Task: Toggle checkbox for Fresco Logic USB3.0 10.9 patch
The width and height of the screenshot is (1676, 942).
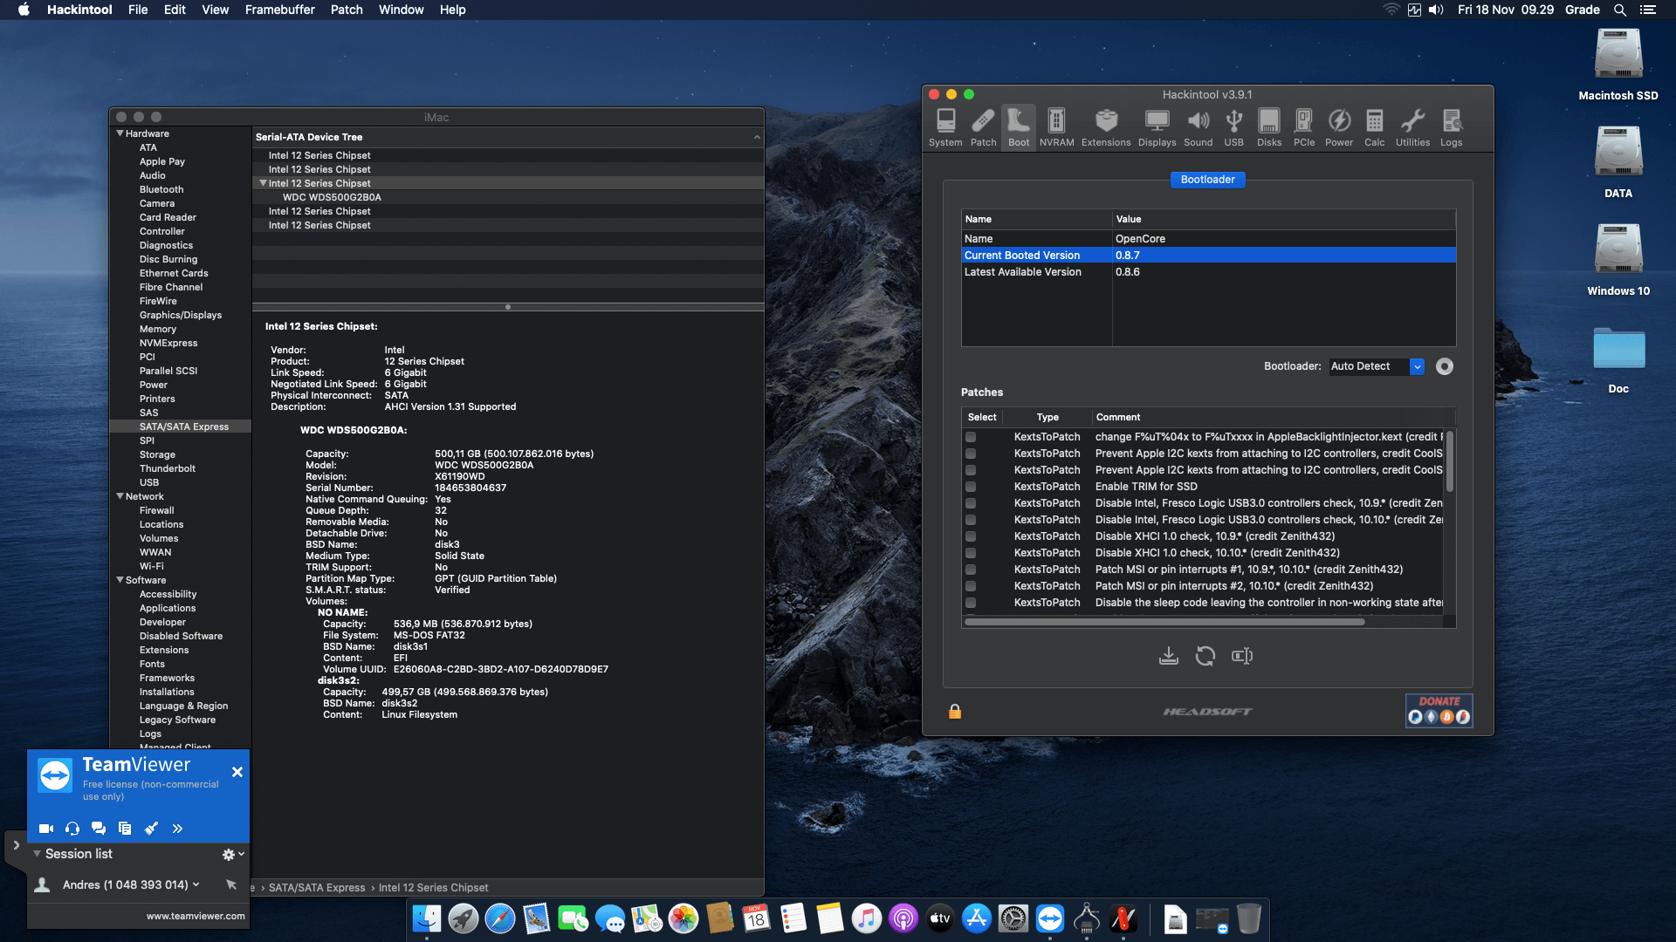Action: pyautogui.click(x=971, y=503)
